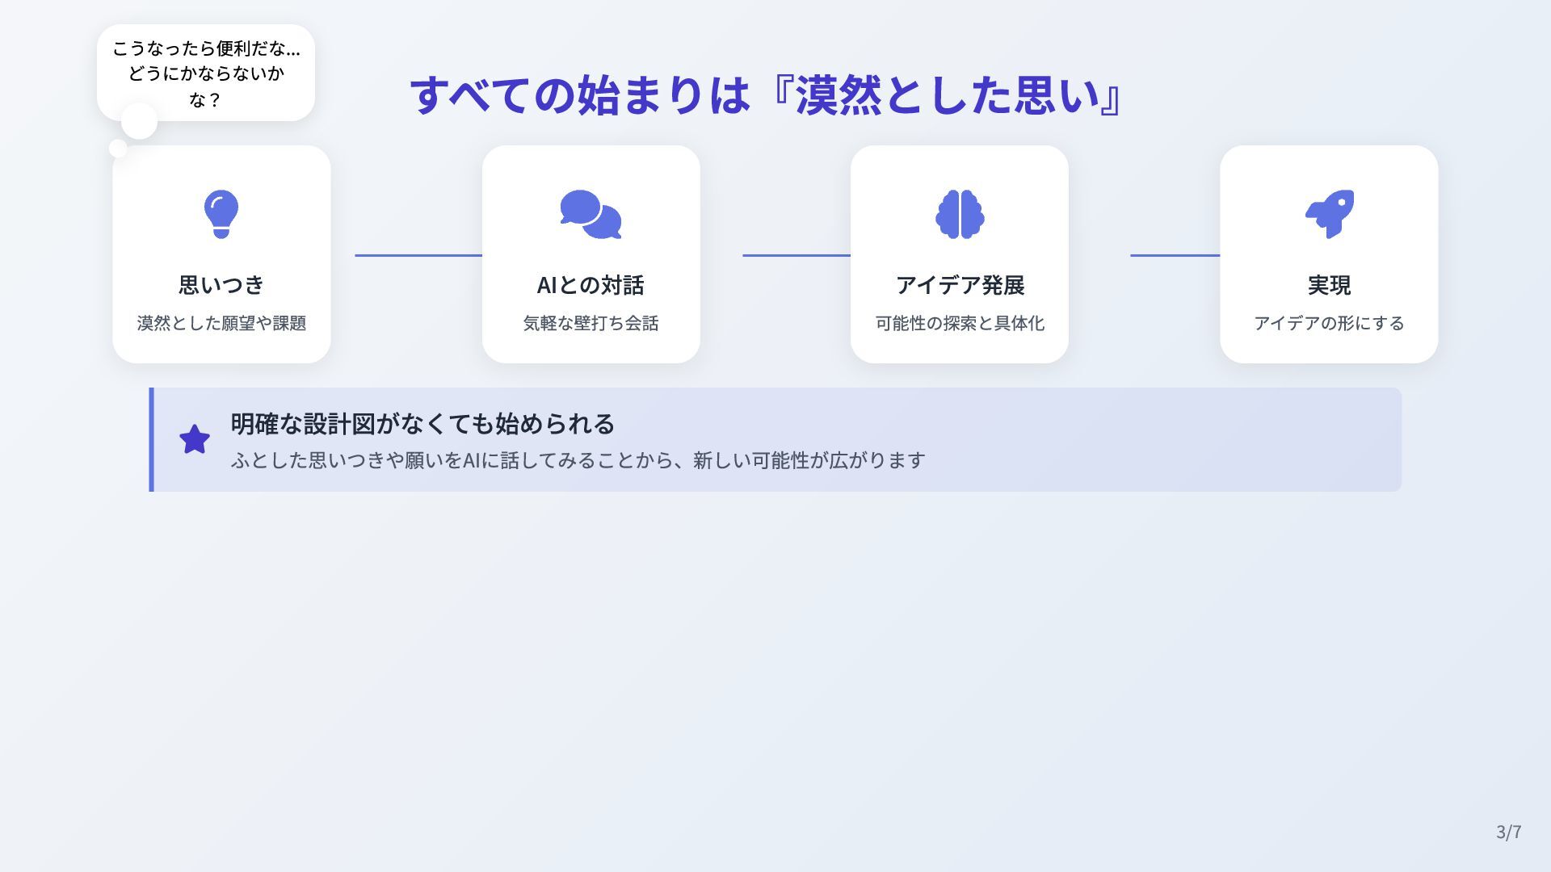This screenshot has height=872, width=1551.
Task: Click the callout description ふとした思いつき text
Action: 578,460
